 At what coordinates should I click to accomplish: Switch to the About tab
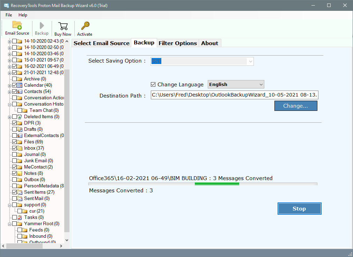click(209, 43)
